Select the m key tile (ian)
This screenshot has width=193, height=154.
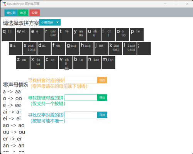pos(108,63)
